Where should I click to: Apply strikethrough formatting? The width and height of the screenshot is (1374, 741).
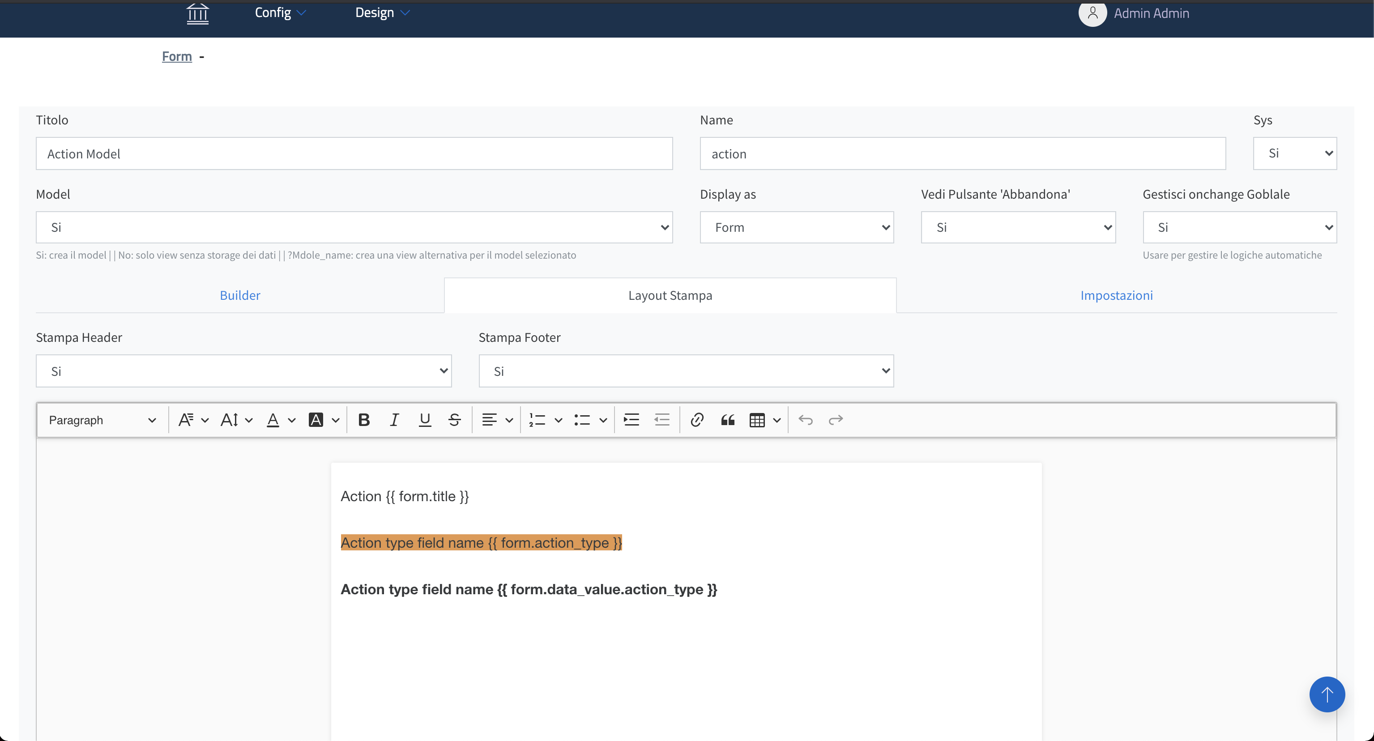tap(454, 420)
